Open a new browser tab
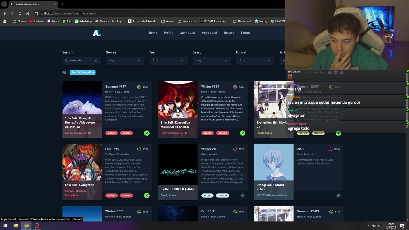Image resolution: width=409 pixels, height=230 pixels. click(x=62, y=4)
